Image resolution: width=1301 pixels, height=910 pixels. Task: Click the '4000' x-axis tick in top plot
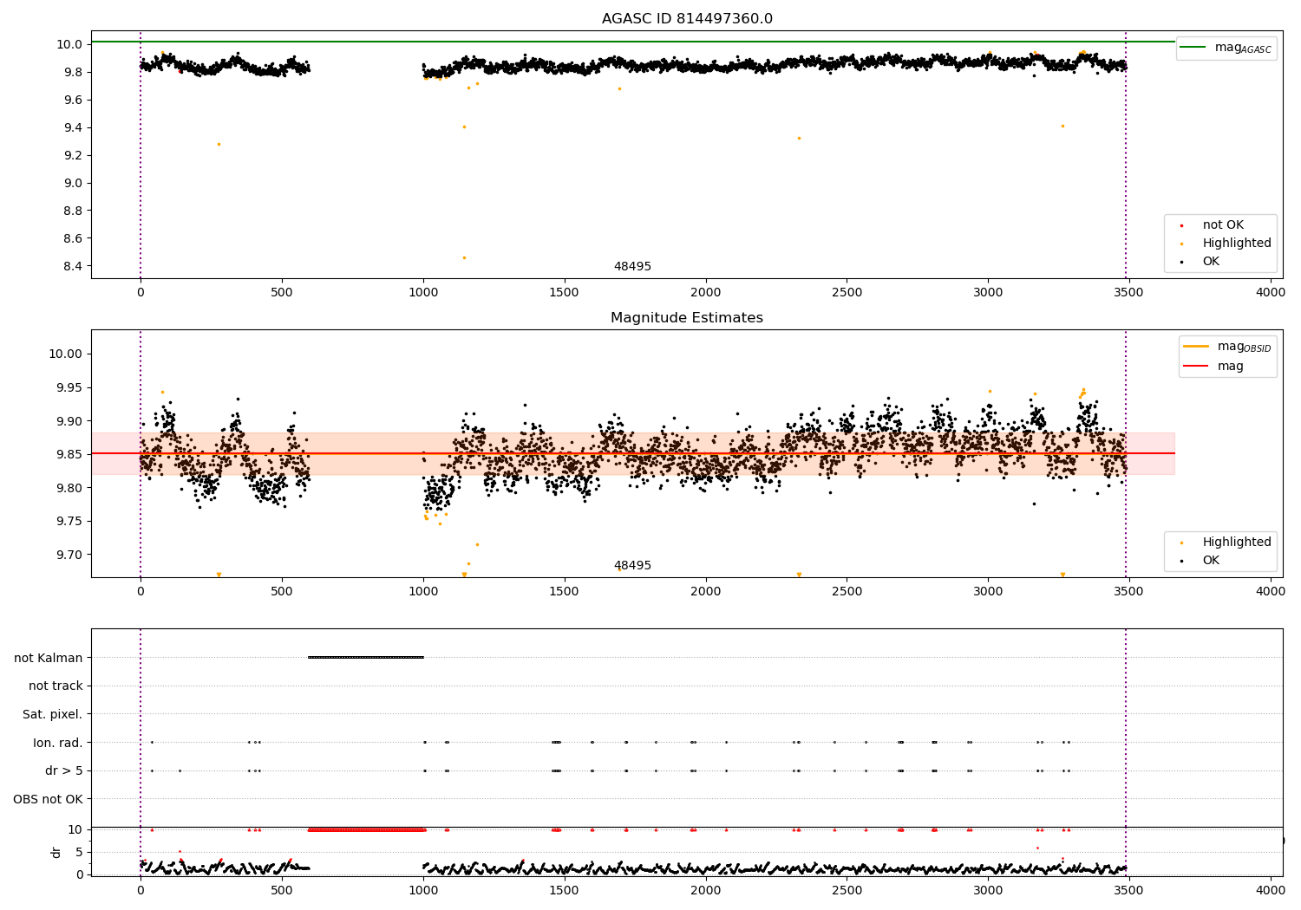(x=1271, y=293)
